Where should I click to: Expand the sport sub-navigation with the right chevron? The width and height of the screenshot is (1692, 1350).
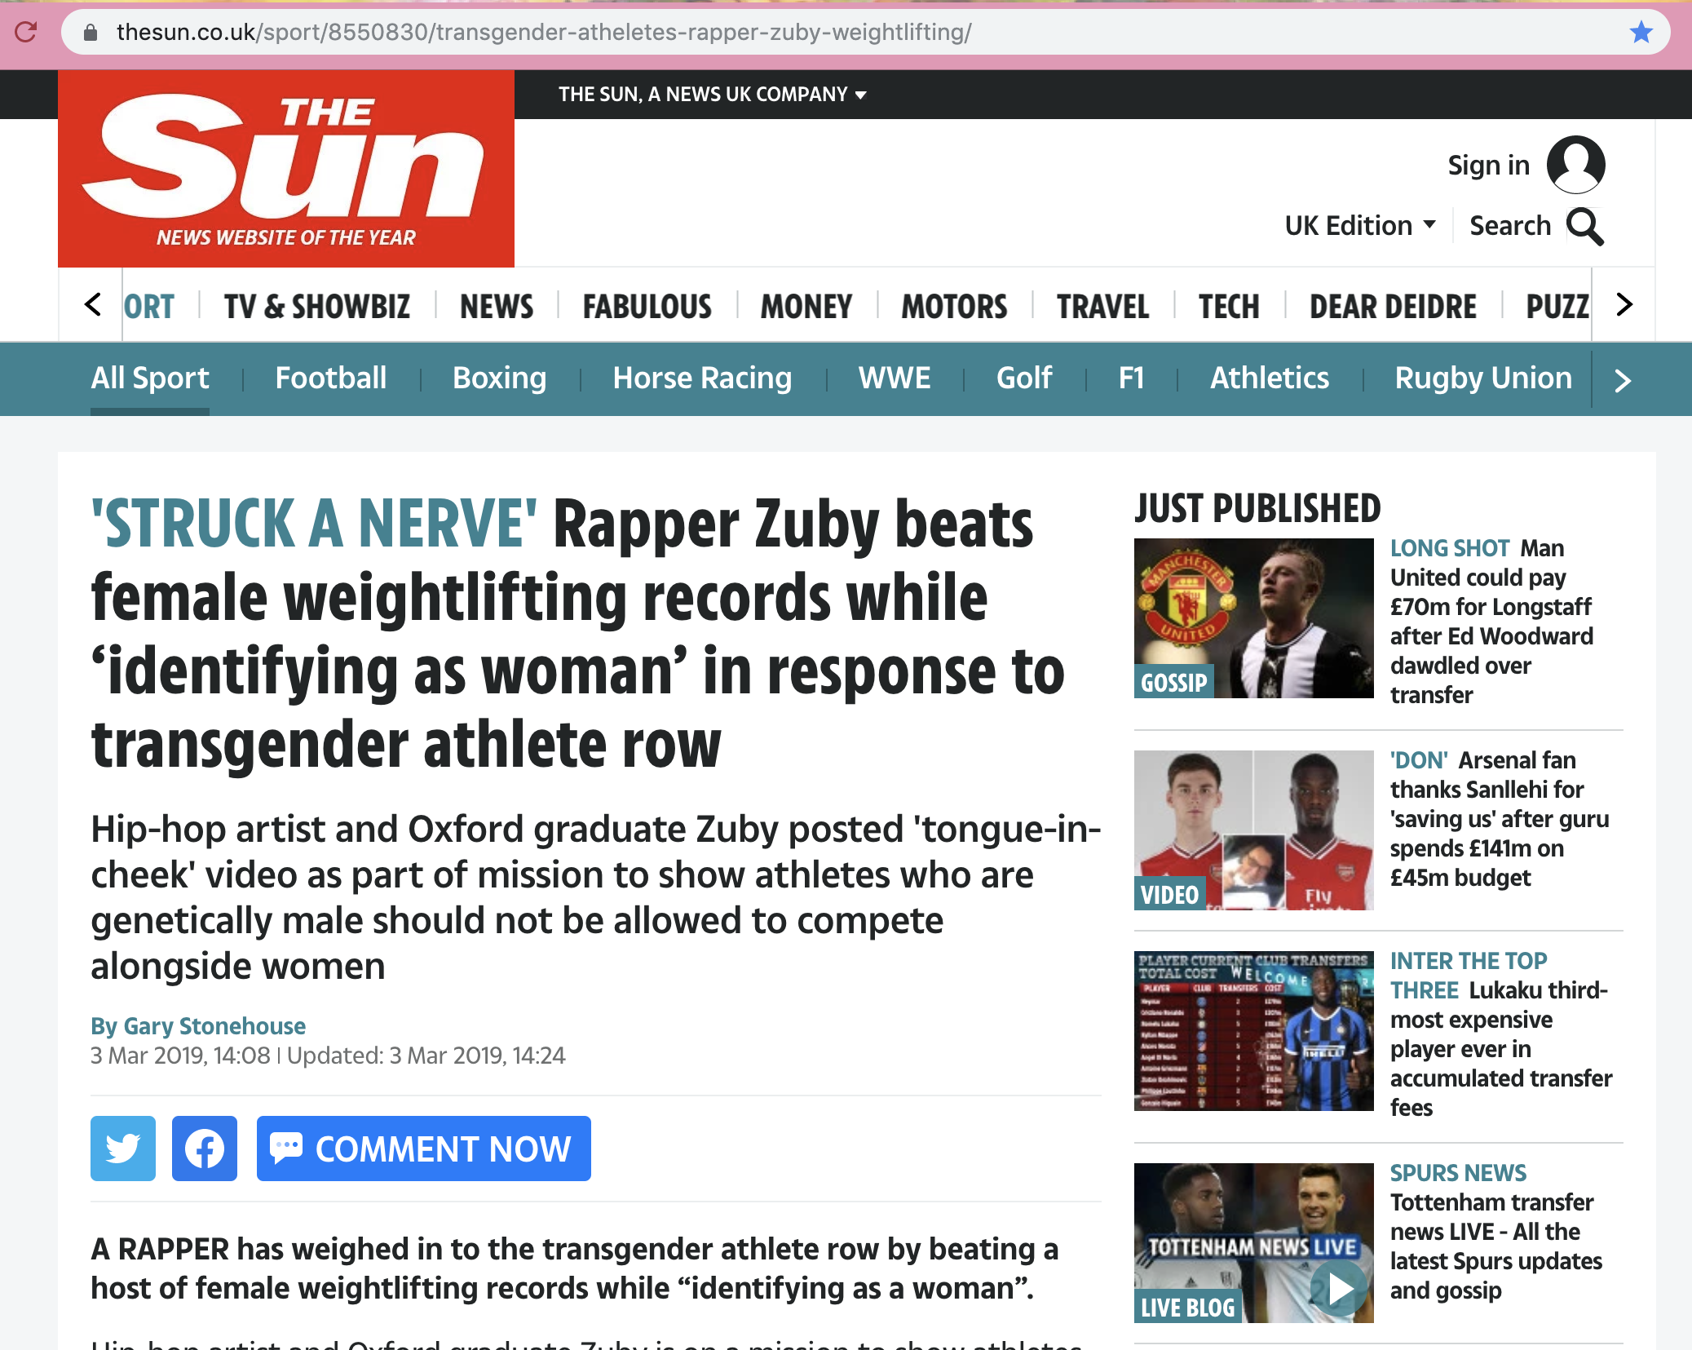pos(1623,380)
